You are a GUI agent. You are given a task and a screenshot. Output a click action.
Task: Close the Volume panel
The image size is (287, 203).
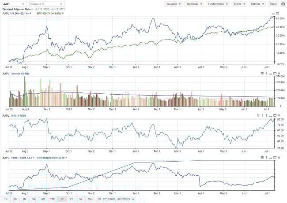pyautogui.click(x=279, y=74)
